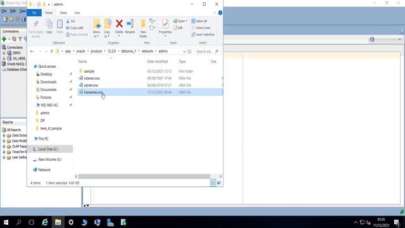
Task: Select the sample folder
Action: click(x=89, y=71)
